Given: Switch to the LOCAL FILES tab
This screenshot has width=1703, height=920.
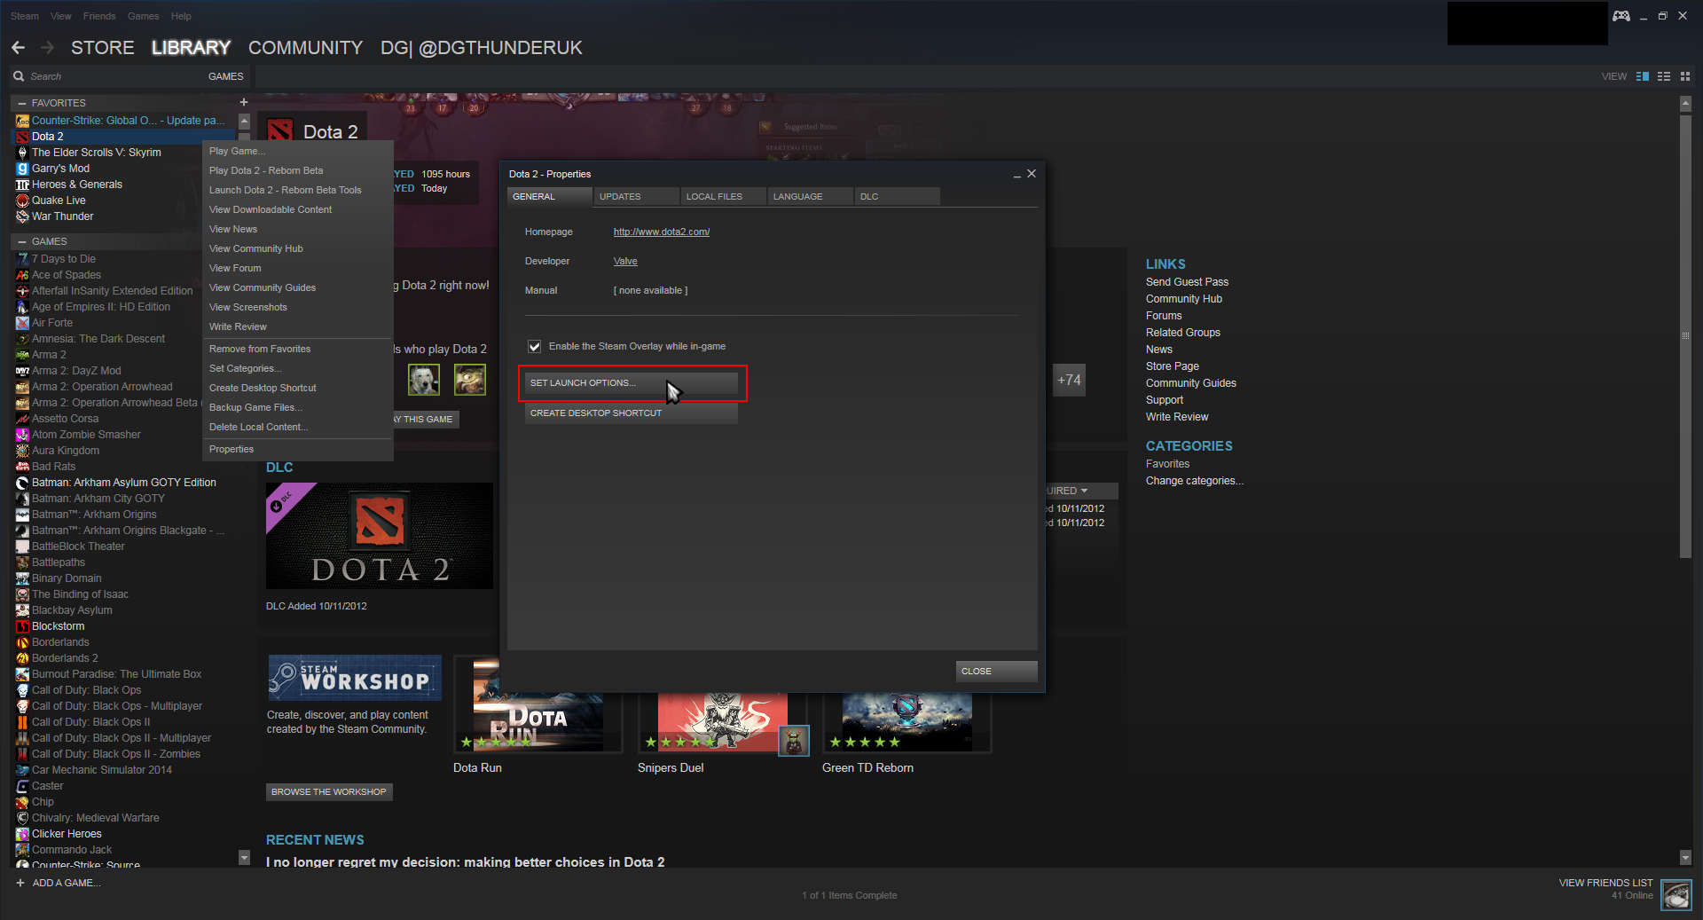Looking at the screenshot, I should click(723, 196).
